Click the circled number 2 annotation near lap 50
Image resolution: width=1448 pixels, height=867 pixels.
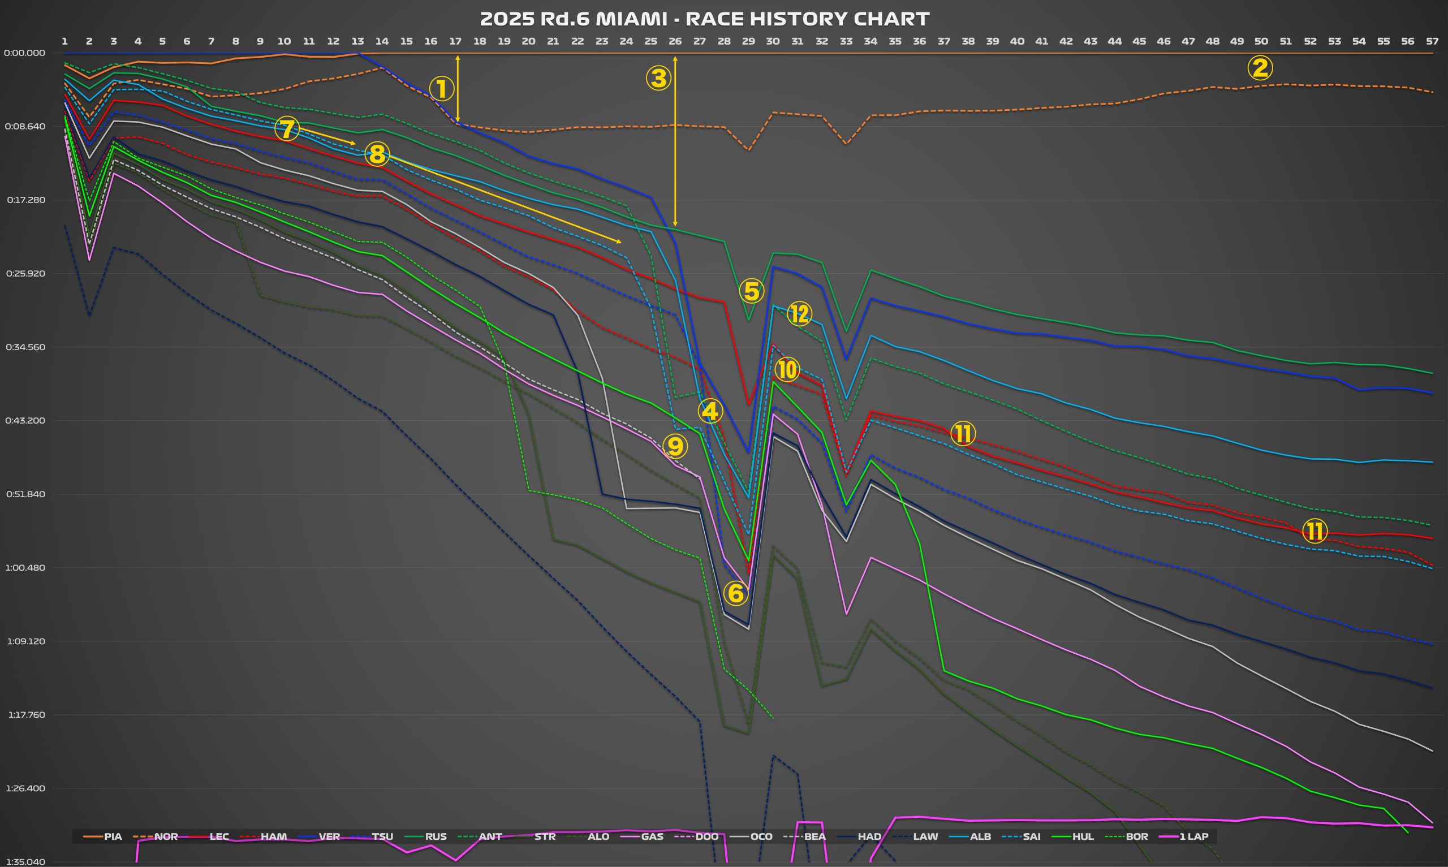point(1260,68)
